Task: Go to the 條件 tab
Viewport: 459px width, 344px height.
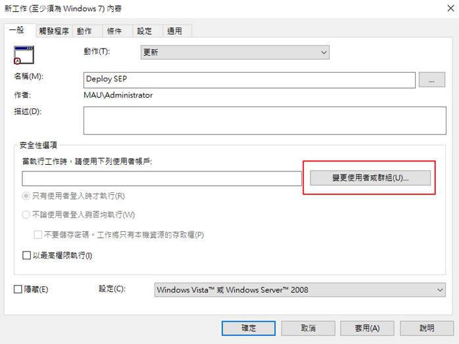Action: pos(115,31)
